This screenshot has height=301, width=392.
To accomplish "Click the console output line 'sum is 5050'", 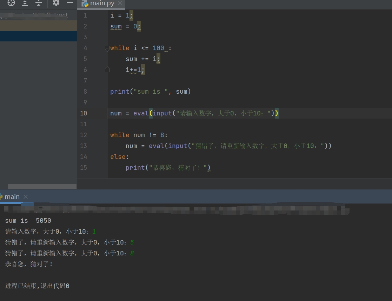I will coord(28,221).
